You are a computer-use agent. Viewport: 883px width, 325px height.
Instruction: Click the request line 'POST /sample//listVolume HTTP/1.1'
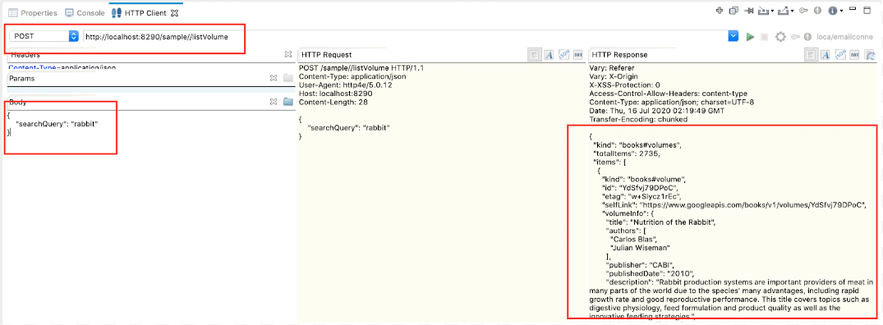361,68
